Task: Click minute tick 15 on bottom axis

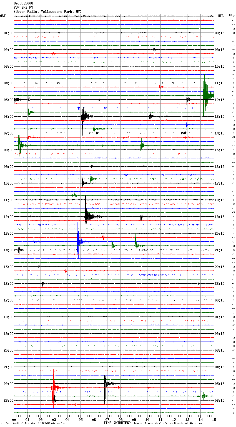Action: pos(214,419)
